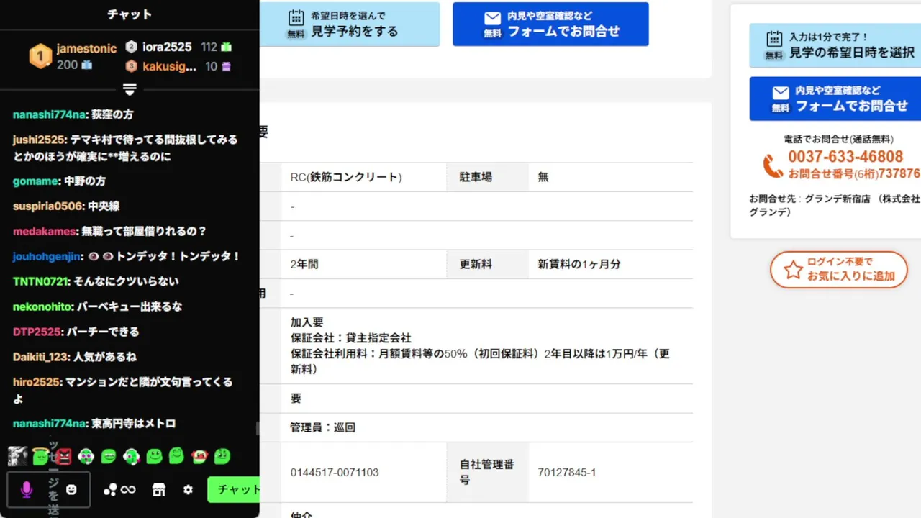Click chat username gomame
This screenshot has height=518, width=921.
coord(35,181)
